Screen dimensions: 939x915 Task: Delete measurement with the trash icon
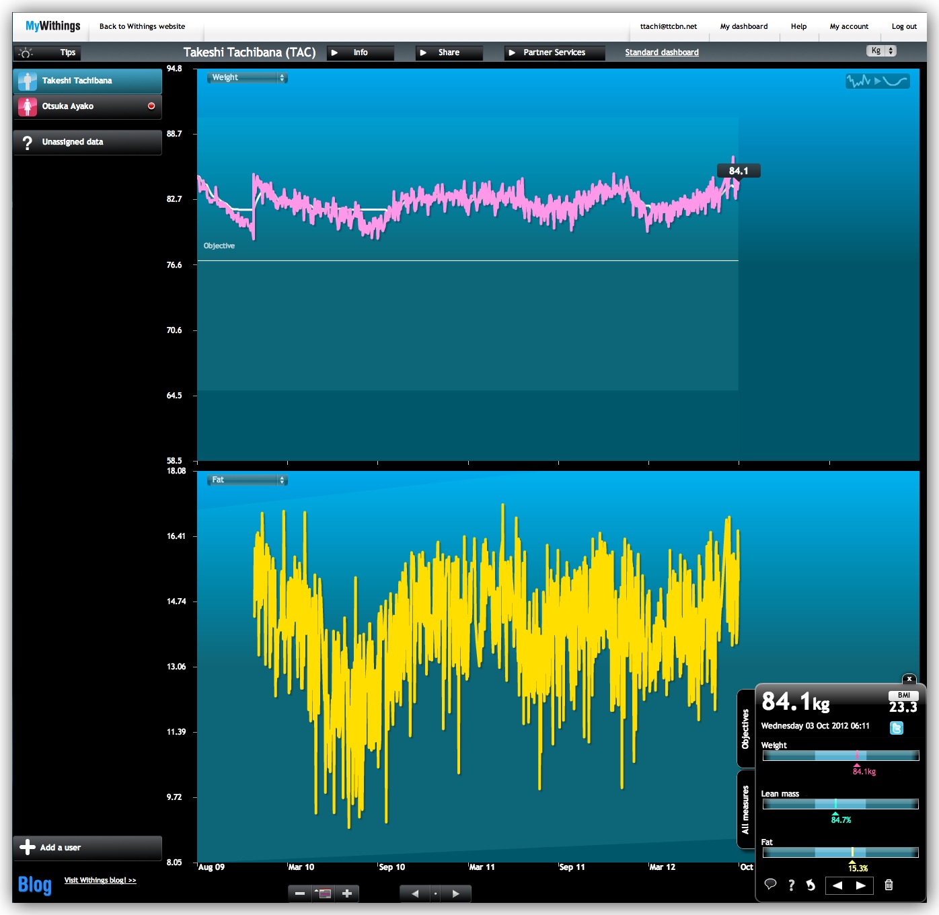pyautogui.click(x=889, y=885)
